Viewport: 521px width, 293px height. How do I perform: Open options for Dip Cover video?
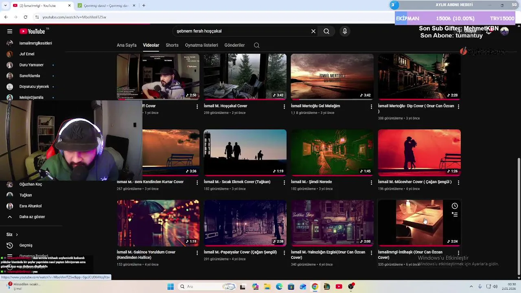click(458, 107)
